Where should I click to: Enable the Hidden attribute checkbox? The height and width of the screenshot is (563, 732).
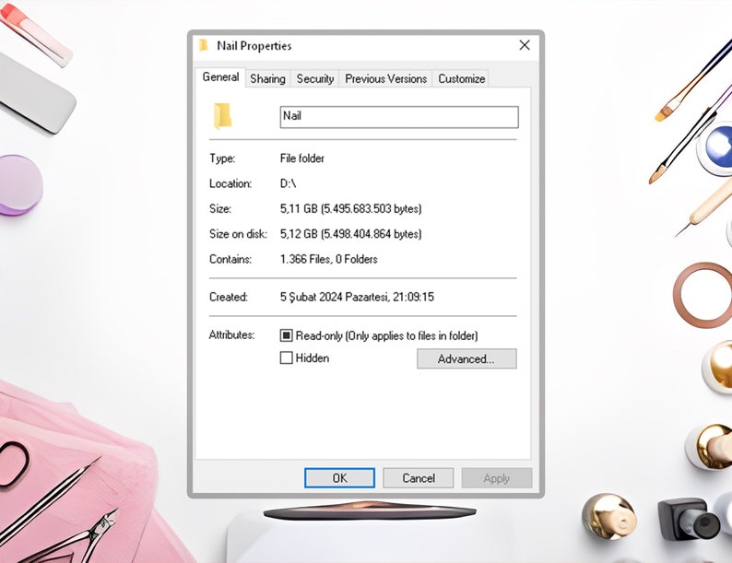pos(286,358)
